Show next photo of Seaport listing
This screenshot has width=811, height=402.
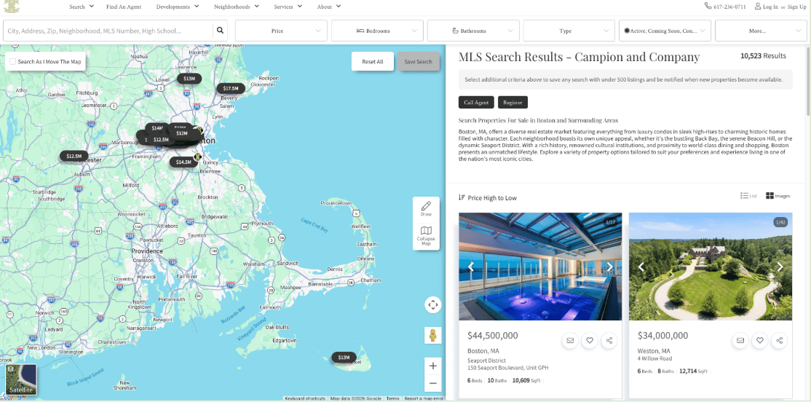(x=610, y=267)
